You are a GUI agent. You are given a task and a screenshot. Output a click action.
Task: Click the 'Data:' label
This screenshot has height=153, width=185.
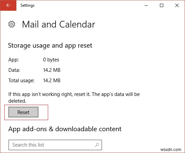click(x=14, y=70)
